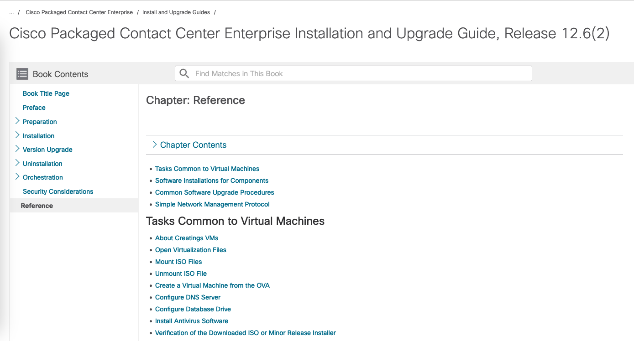Open Cisco Packaged Contact Center Enterprise breadcrumb
Image resolution: width=634 pixels, height=341 pixels.
click(79, 12)
